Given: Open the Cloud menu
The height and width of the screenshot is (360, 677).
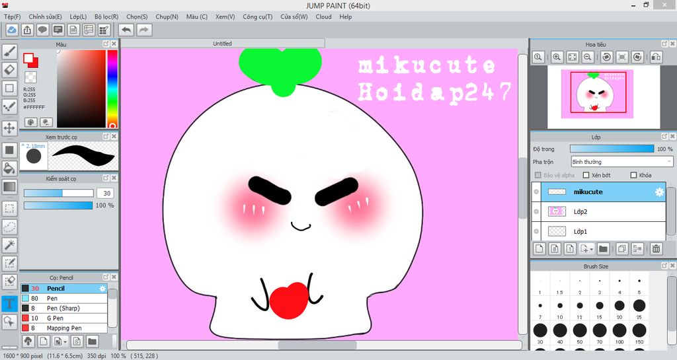Looking at the screenshot, I should tap(323, 17).
